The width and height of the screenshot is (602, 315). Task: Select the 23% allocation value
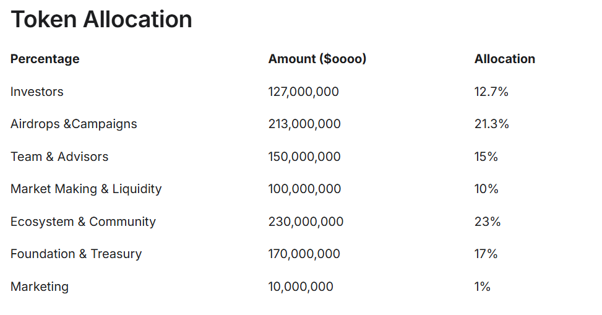tap(488, 222)
